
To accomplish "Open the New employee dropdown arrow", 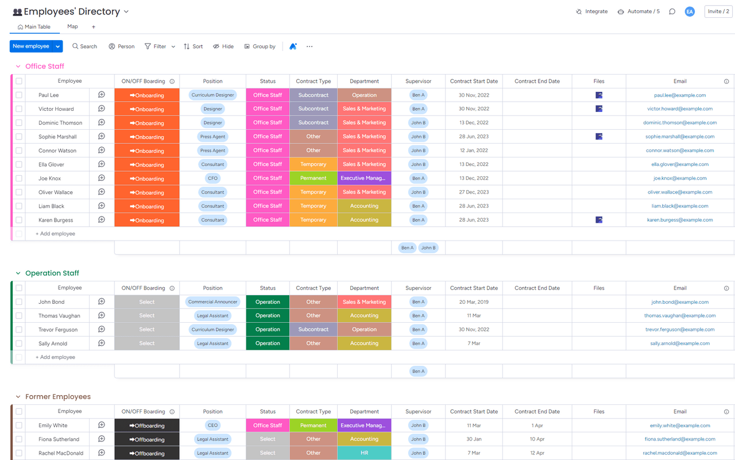I will [x=58, y=47].
